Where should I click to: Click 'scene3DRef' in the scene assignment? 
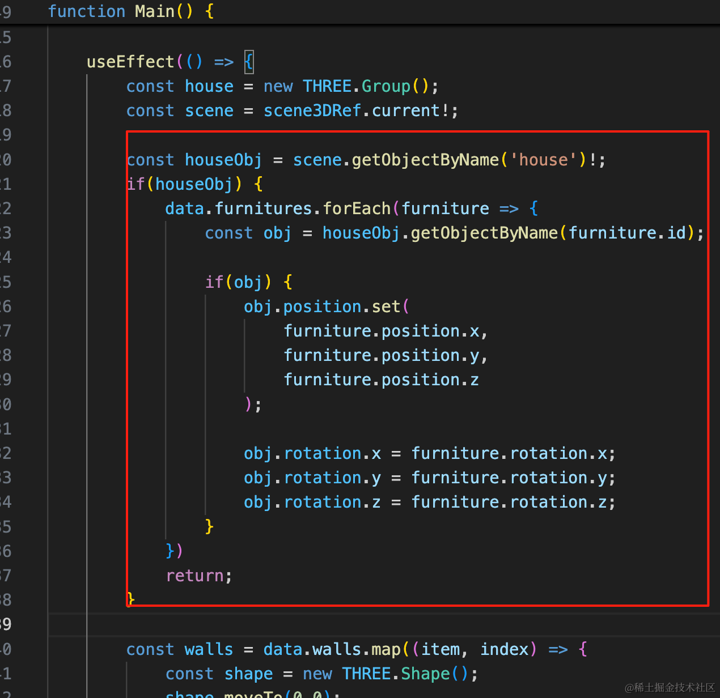(312, 110)
